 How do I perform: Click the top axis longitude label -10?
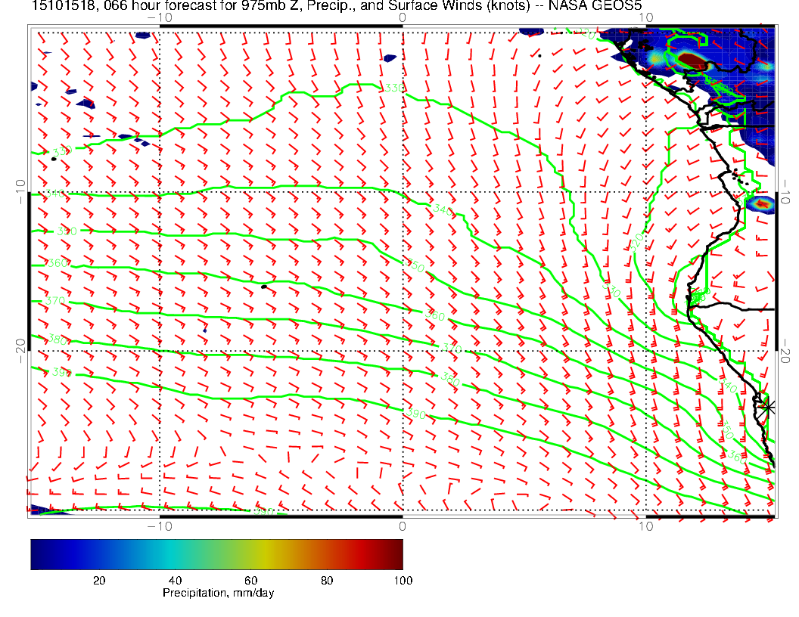[x=160, y=17]
